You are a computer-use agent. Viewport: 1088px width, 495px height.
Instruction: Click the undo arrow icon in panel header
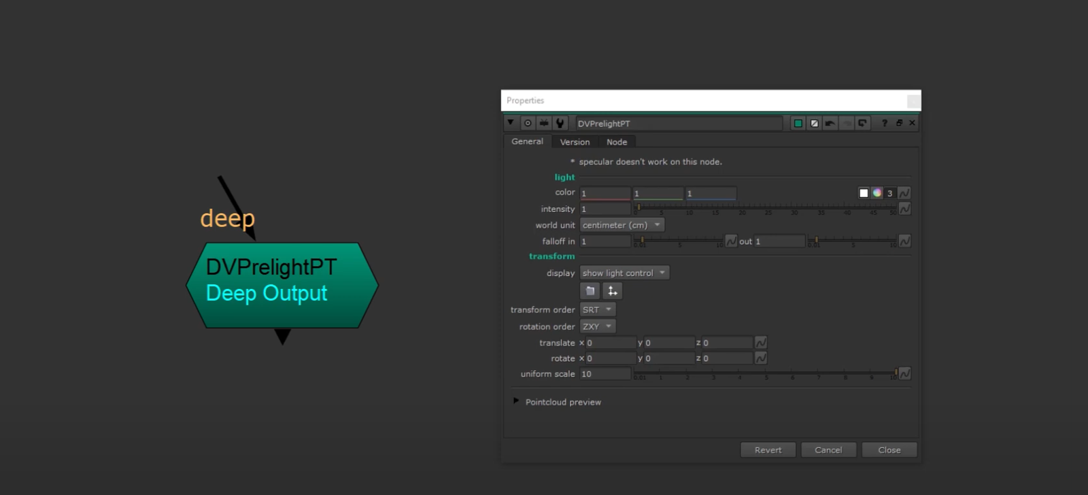click(830, 123)
